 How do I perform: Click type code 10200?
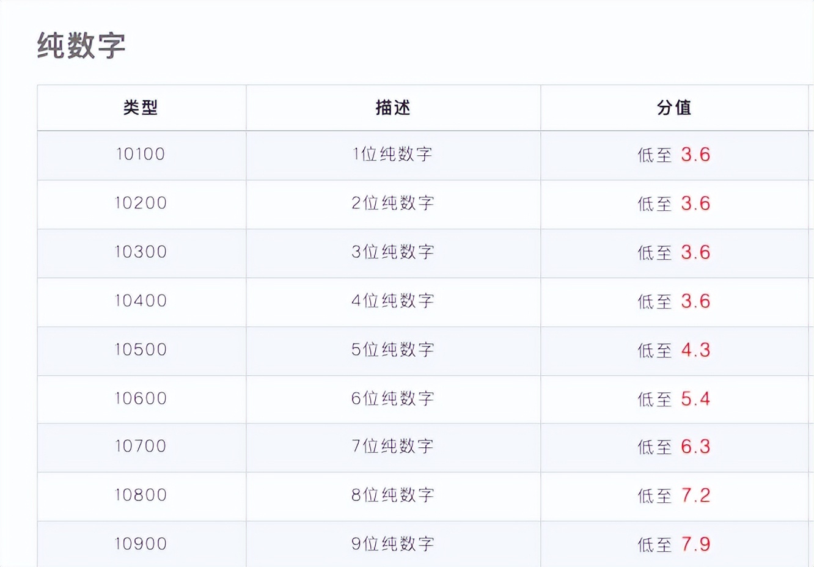click(x=141, y=203)
